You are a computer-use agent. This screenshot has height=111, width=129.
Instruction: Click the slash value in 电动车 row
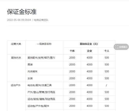point(107,85)
